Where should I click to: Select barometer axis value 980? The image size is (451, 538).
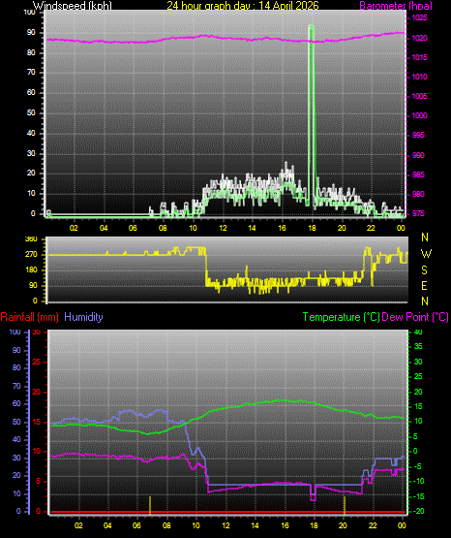pos(418,194)
